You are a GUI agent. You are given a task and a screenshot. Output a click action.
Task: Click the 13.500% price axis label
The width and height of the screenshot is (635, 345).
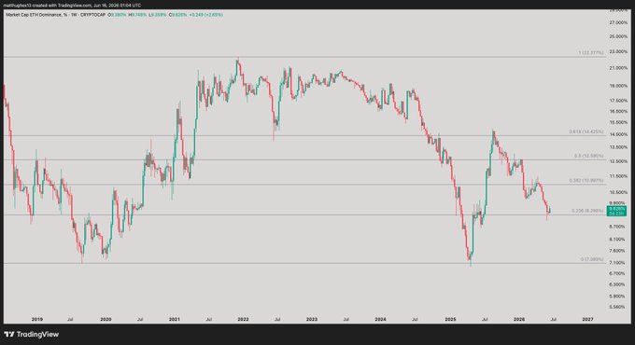618,147
